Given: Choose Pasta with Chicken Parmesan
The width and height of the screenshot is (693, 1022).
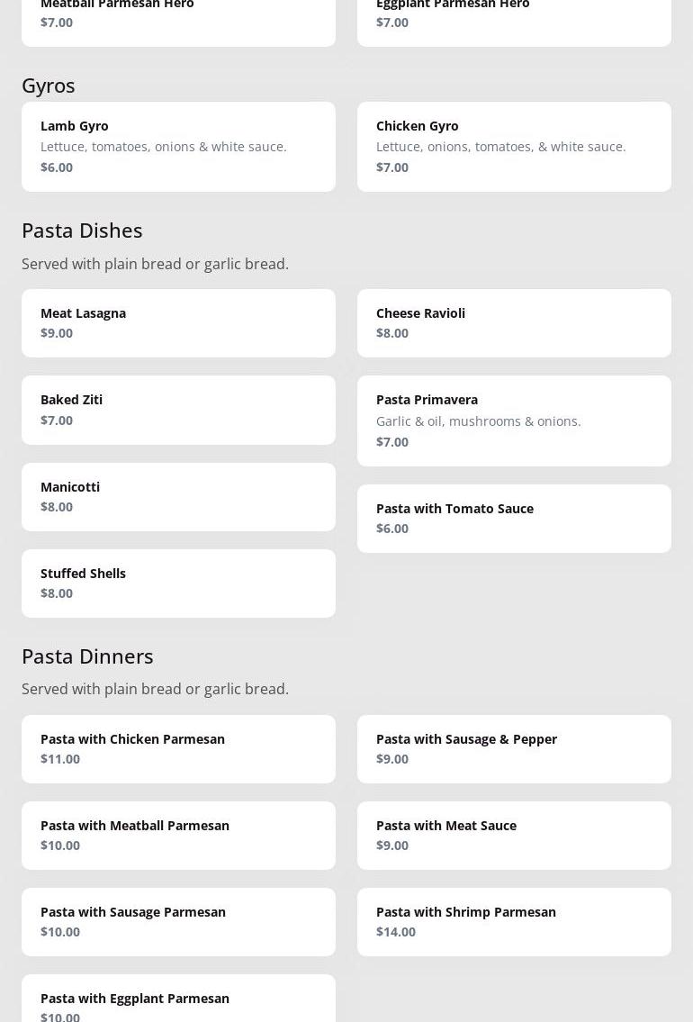Looking at the screenshot, I should (x=178, y=748).
